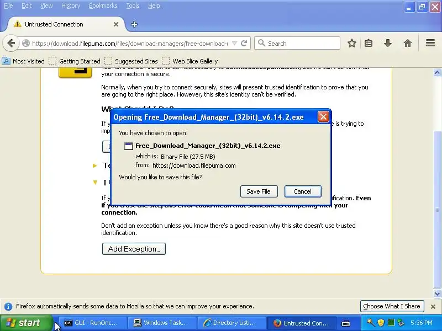Open the Help menu
442x331 pixels.
[x=154, y=6]
